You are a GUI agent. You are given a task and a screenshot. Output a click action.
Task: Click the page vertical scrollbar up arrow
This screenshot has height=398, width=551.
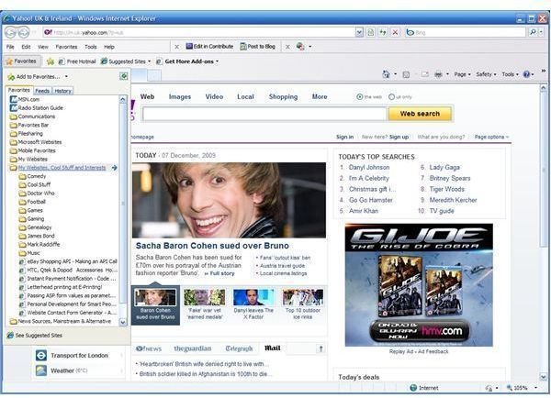tap(543, 88)
